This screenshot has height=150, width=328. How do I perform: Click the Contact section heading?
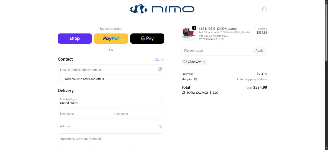pos(65,59)
